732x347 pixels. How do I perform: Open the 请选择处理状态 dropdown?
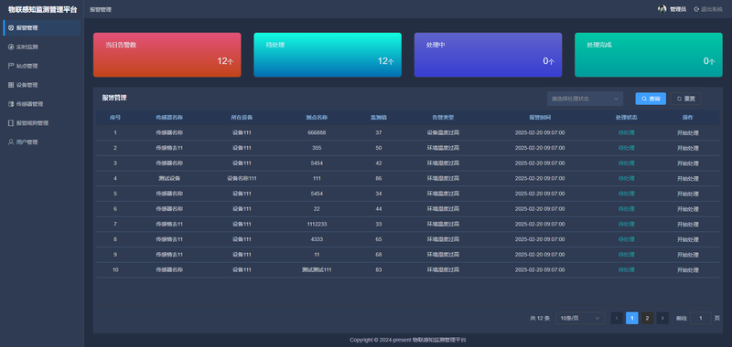click(585, 99)
